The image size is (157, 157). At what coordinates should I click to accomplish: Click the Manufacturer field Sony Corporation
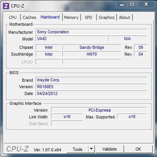tap(91, 32)
